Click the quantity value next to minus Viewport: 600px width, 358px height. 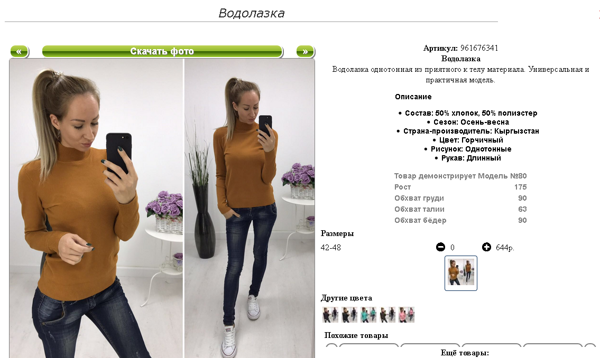click(453, 248)
